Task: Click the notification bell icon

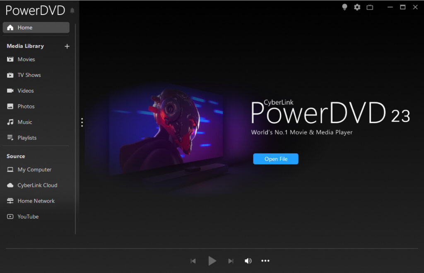Action: point(72,10)
